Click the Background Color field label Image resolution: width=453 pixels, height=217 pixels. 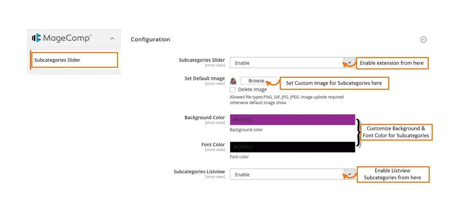(x=204, y=118)
